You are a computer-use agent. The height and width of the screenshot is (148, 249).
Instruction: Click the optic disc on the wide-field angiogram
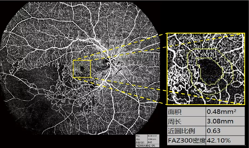click(x=110, y=62)
